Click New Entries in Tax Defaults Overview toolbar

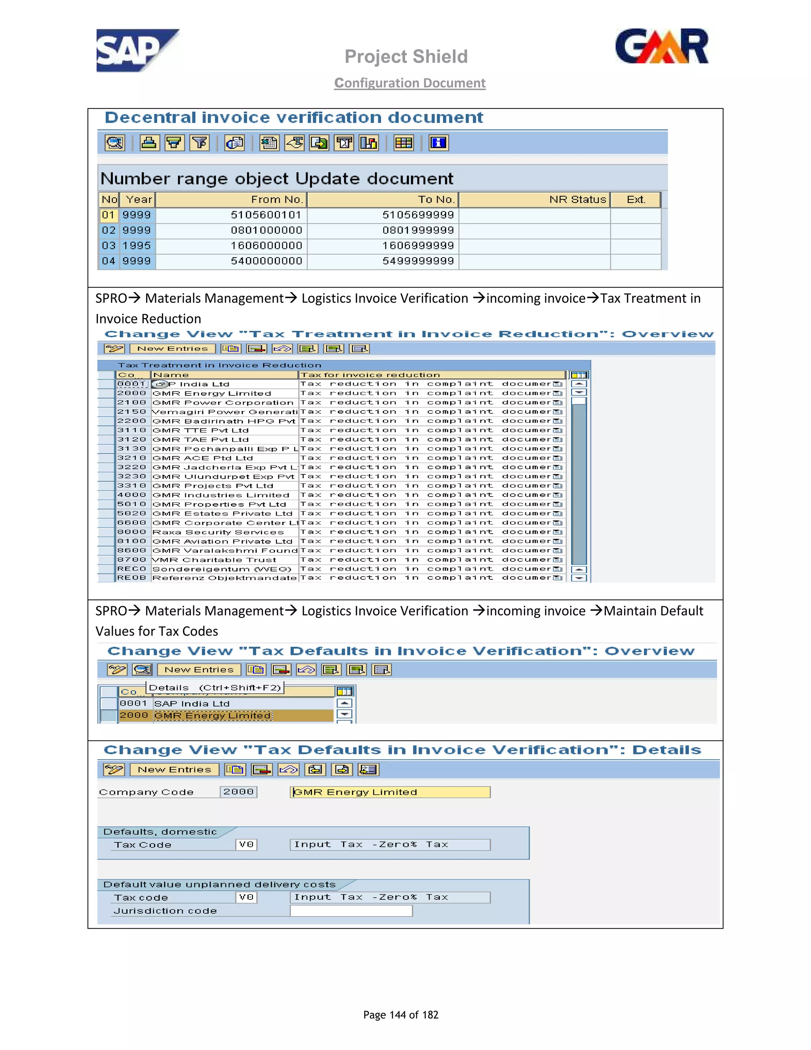click(x=200, y=670)
